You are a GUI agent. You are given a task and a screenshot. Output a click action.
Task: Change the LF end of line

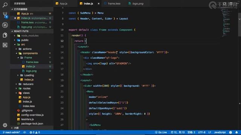coord(209,132)
